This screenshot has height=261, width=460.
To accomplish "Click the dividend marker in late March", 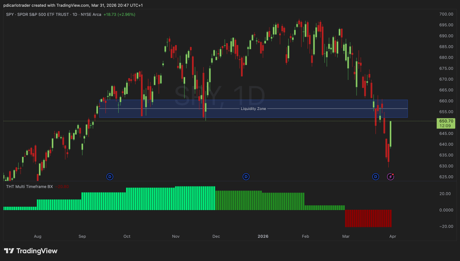I will tap(376, 177).
